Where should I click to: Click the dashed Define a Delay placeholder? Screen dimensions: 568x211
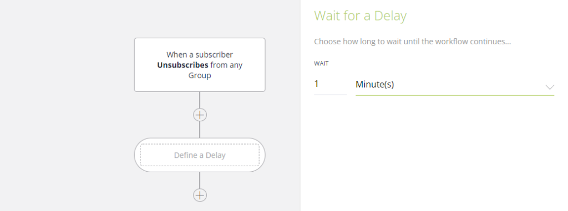coord(200,155)
